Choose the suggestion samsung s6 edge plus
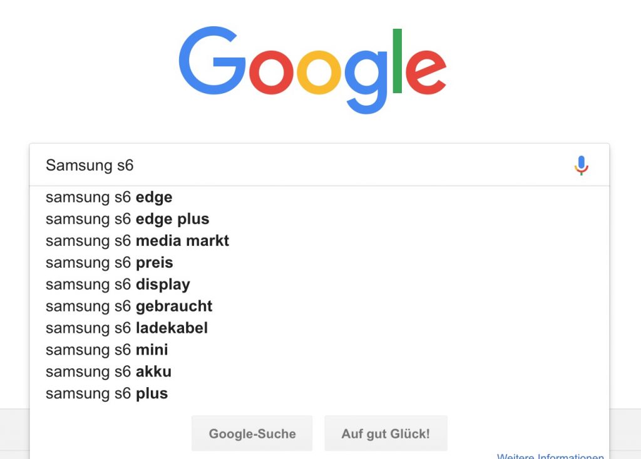This screenshot has height=459, width=641. pyautogui.click(x=128, y=219)
